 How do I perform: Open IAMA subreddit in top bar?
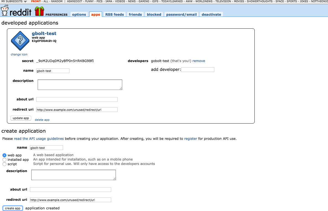click(x=109, y=1)
